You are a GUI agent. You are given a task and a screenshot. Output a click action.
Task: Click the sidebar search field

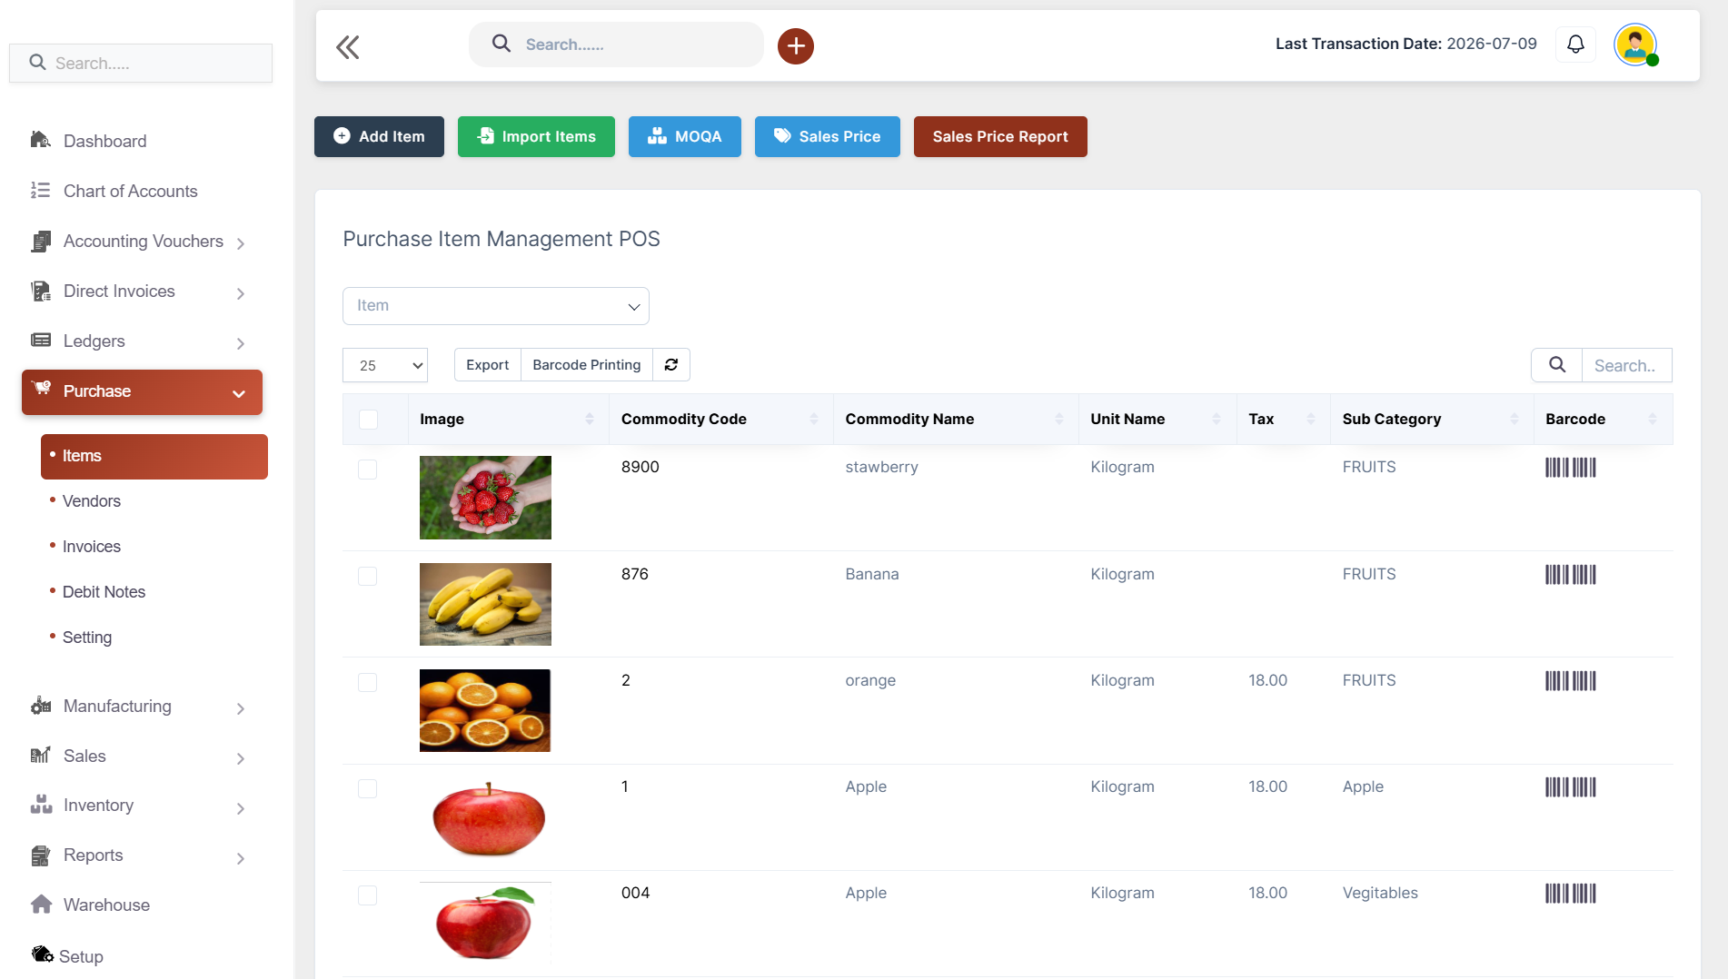click(141, 63)
